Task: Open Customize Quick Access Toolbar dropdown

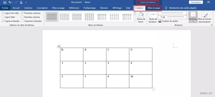Action: (26, 2)
